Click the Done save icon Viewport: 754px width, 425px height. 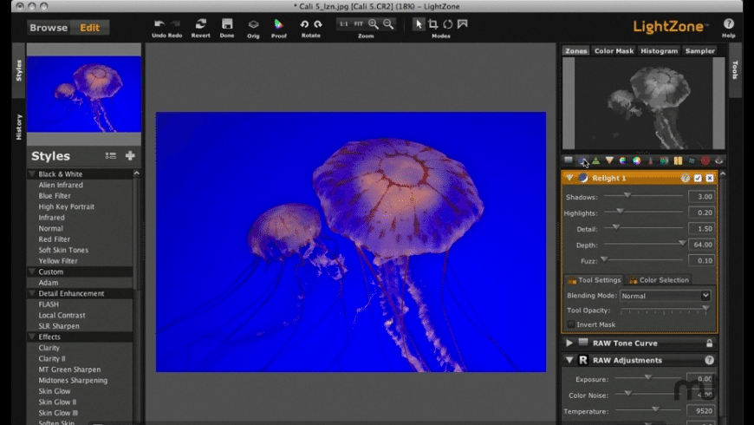227,24
